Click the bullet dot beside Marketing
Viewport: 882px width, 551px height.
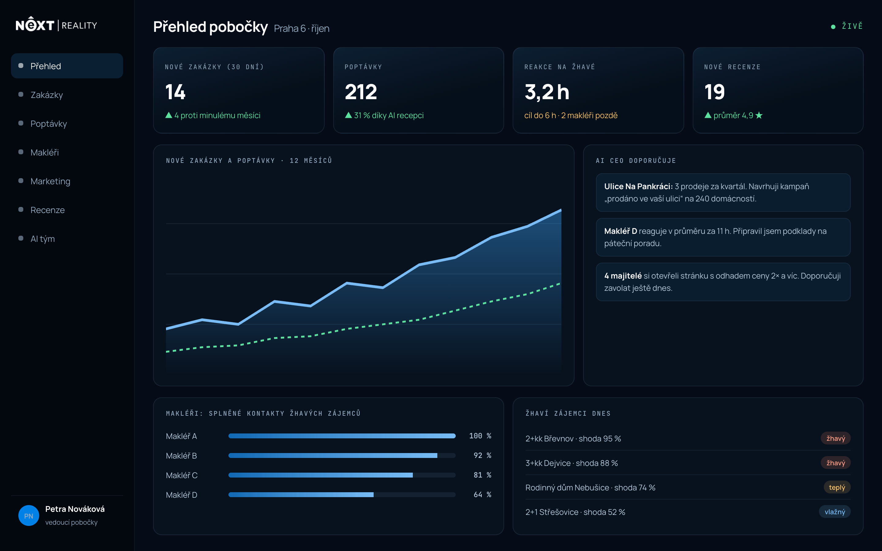(x=21, y=181)
